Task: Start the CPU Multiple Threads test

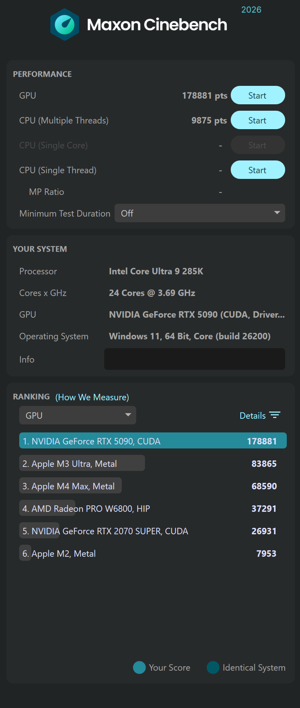Action: tap(258, 120)
